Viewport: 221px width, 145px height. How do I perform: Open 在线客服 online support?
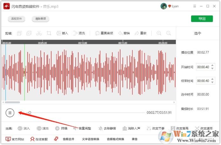click(x=39, y=139)
